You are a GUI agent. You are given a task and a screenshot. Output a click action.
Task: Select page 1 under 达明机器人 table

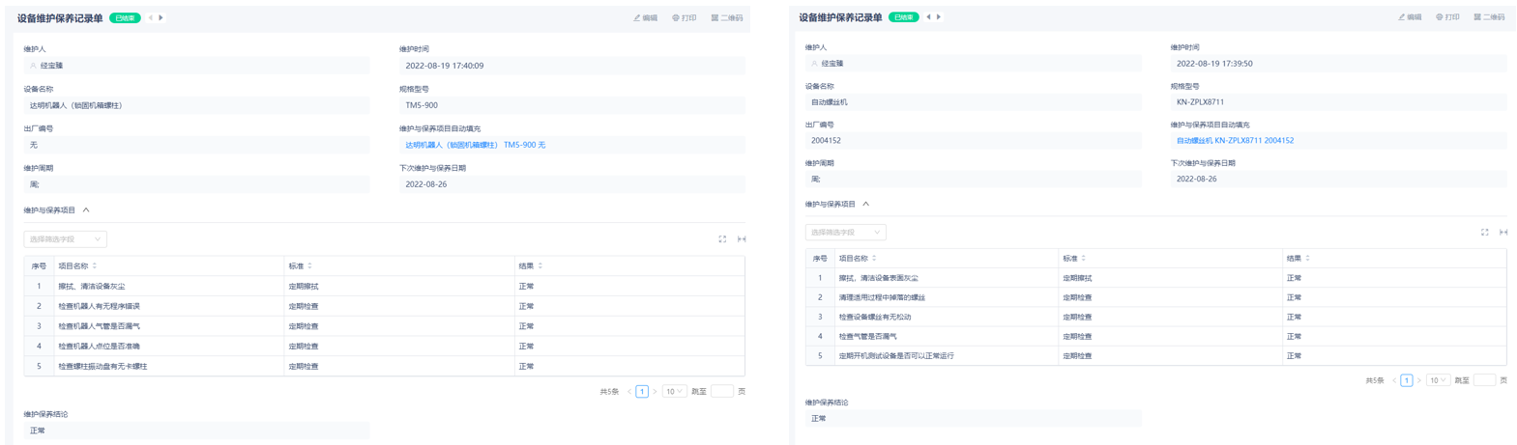pyautogui.click(x=642, y=392)
